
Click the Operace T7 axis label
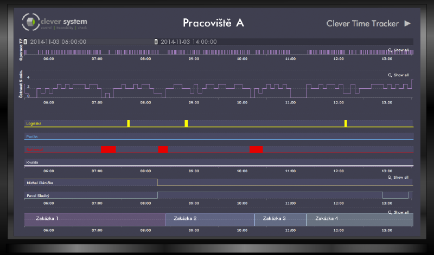[21, 49]
